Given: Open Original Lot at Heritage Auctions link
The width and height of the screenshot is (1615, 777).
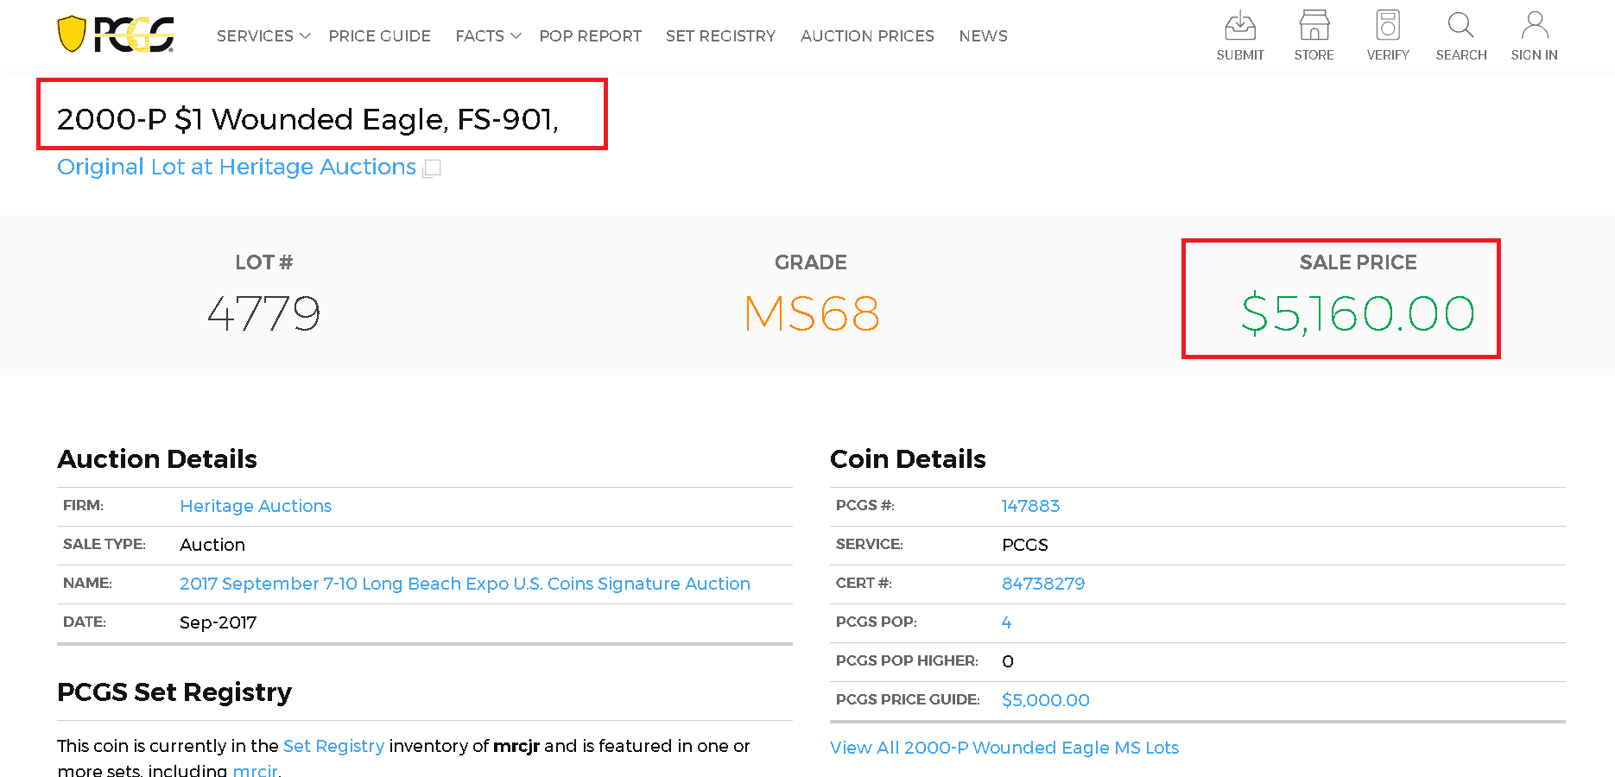Looking at the screenshot, I should pyautogui.click(x=236, y=167).
